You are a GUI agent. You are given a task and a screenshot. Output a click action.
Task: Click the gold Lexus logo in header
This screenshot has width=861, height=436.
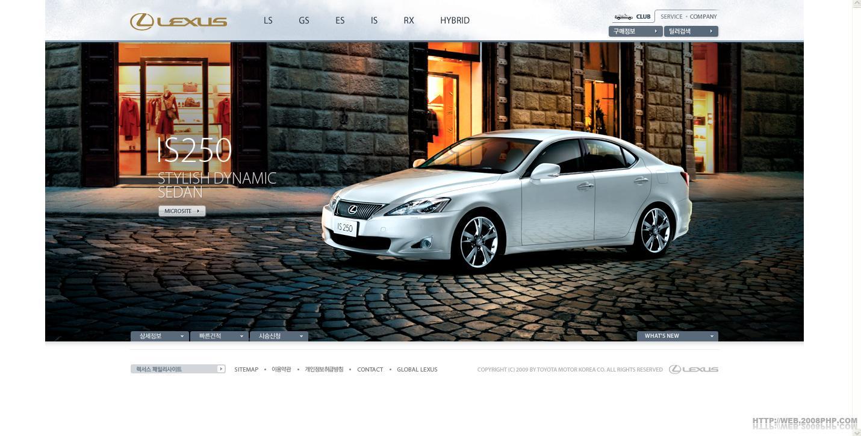click(178, 22)
